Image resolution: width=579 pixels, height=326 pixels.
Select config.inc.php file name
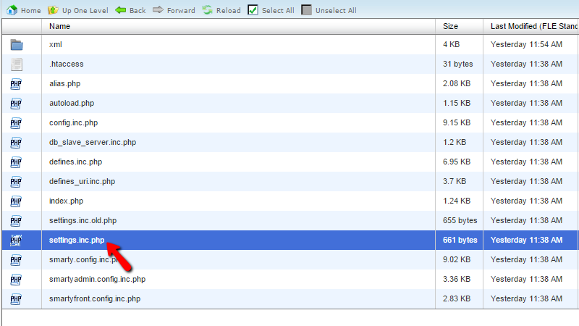(74, 122)
